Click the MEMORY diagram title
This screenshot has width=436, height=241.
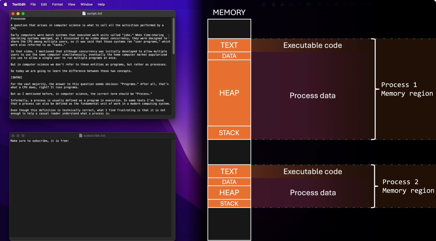[229, 12]
